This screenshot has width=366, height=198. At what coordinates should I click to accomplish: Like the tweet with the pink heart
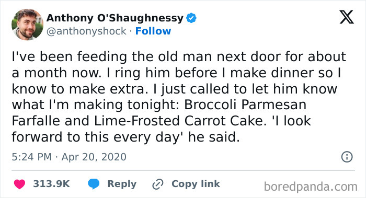[x=19, y=184]
